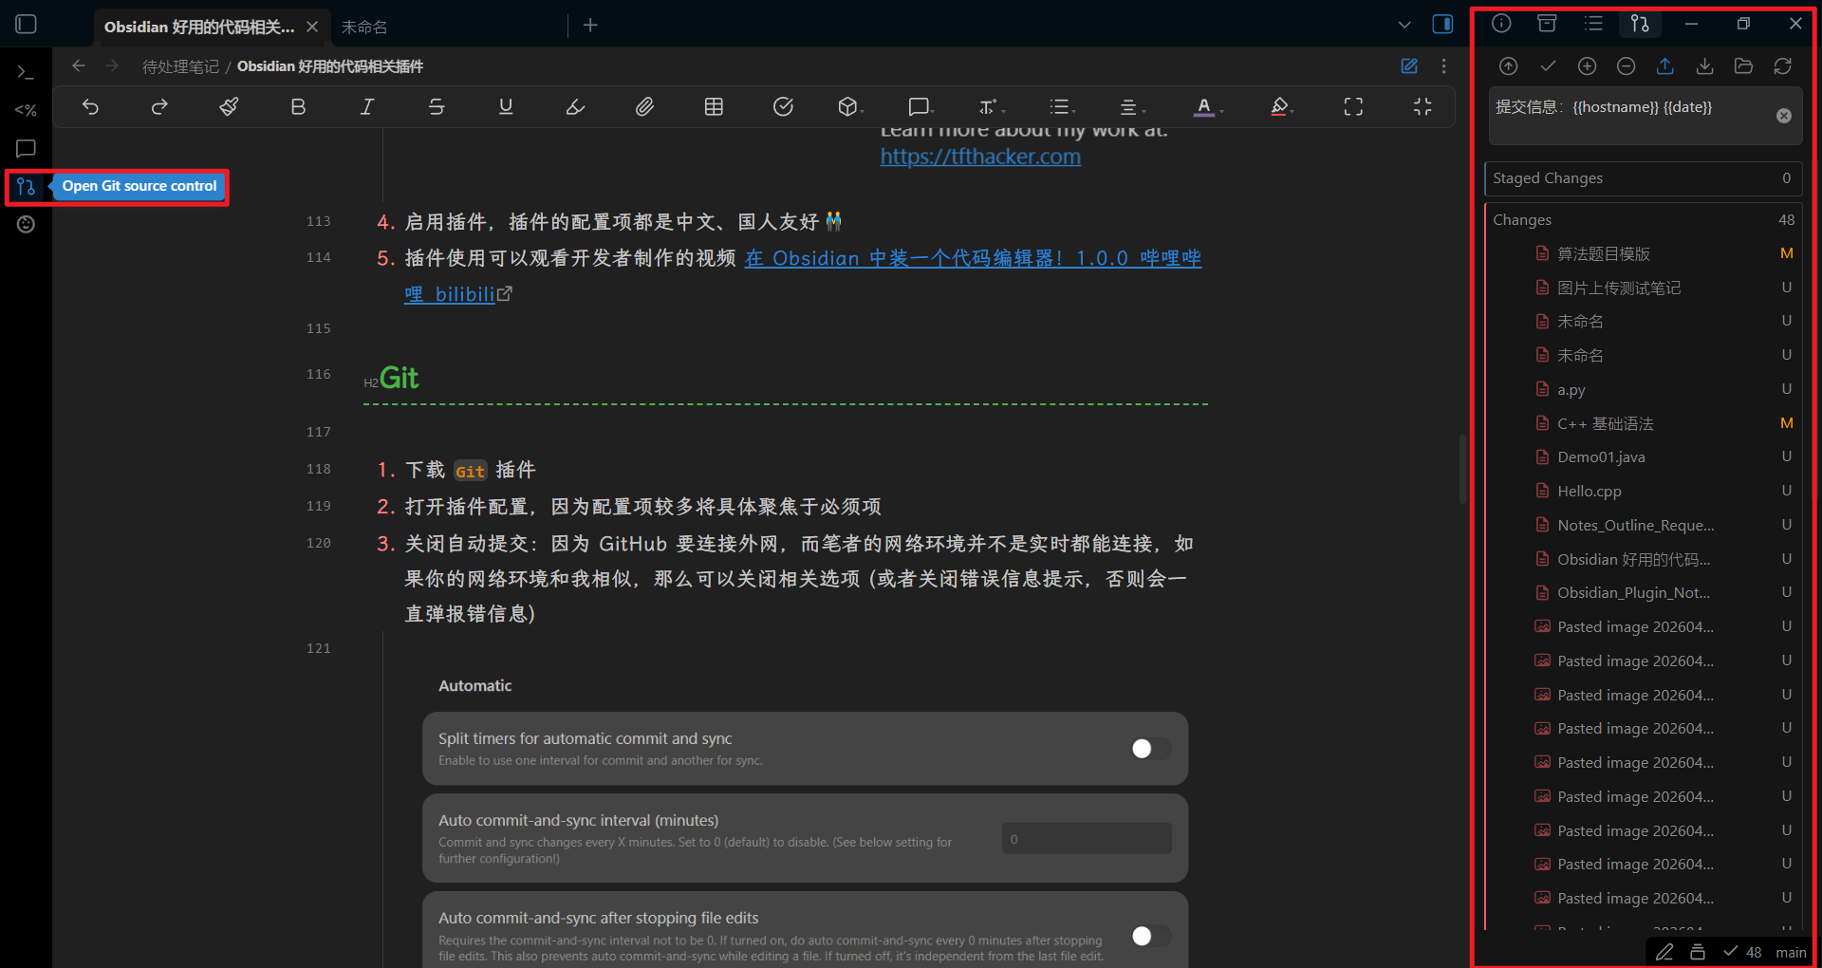
Task: Commit staged changes with the checkmark
Action: 1548,65
